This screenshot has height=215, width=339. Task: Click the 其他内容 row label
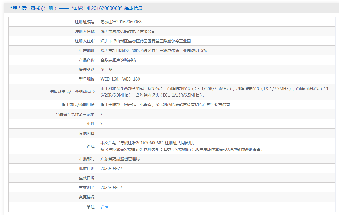tap(87, 133)
